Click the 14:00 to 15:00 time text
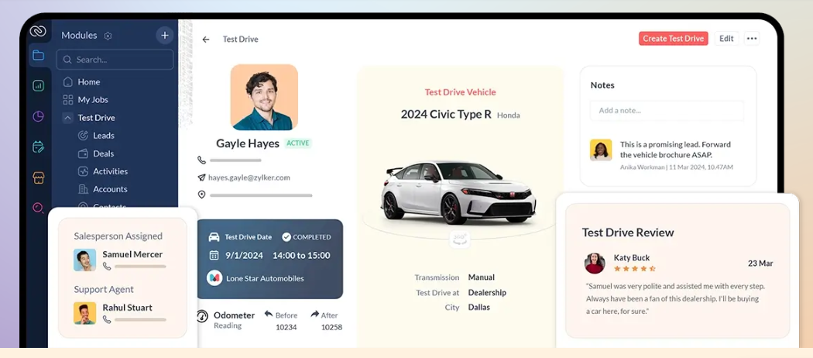The image size is (813, 358). (x=301, y=255)
